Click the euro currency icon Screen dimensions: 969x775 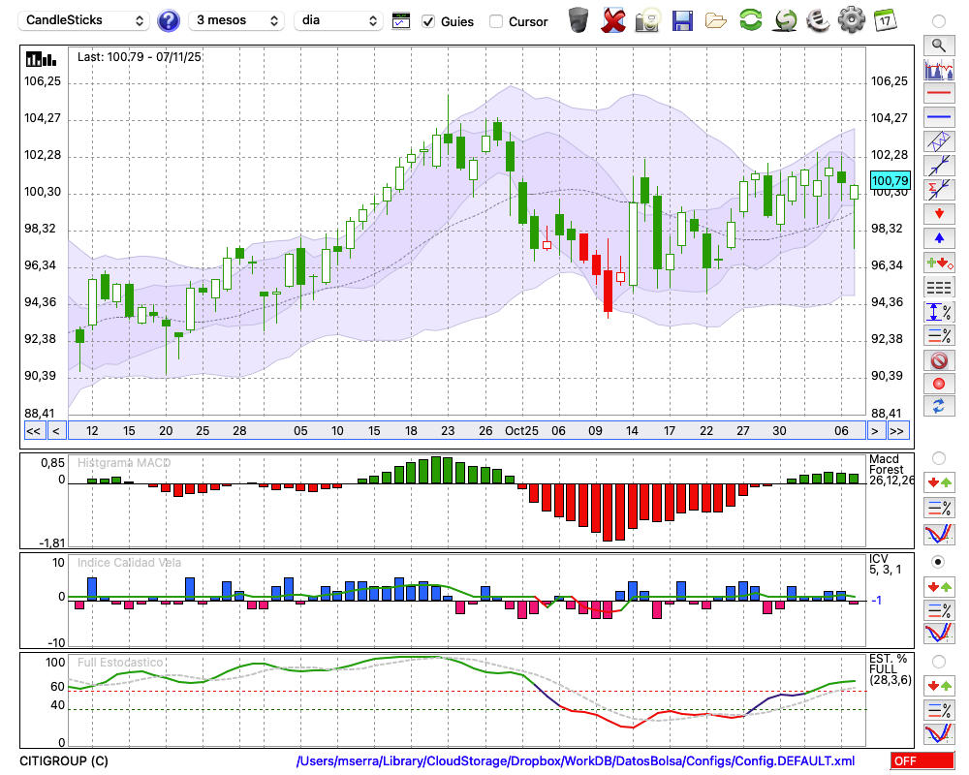(819, 20)
